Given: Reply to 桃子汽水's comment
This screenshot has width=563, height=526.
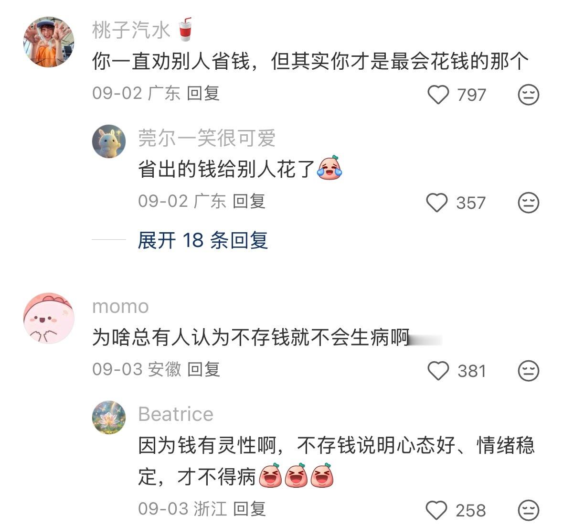Looking at the screenshot, I should [203, 94].
